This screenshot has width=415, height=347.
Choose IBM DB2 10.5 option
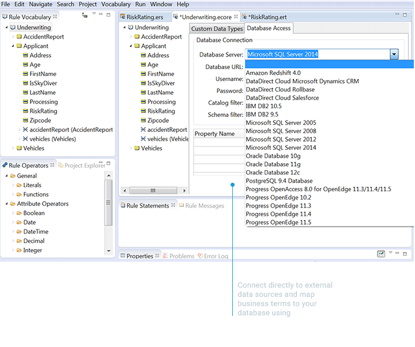point(263,106)
